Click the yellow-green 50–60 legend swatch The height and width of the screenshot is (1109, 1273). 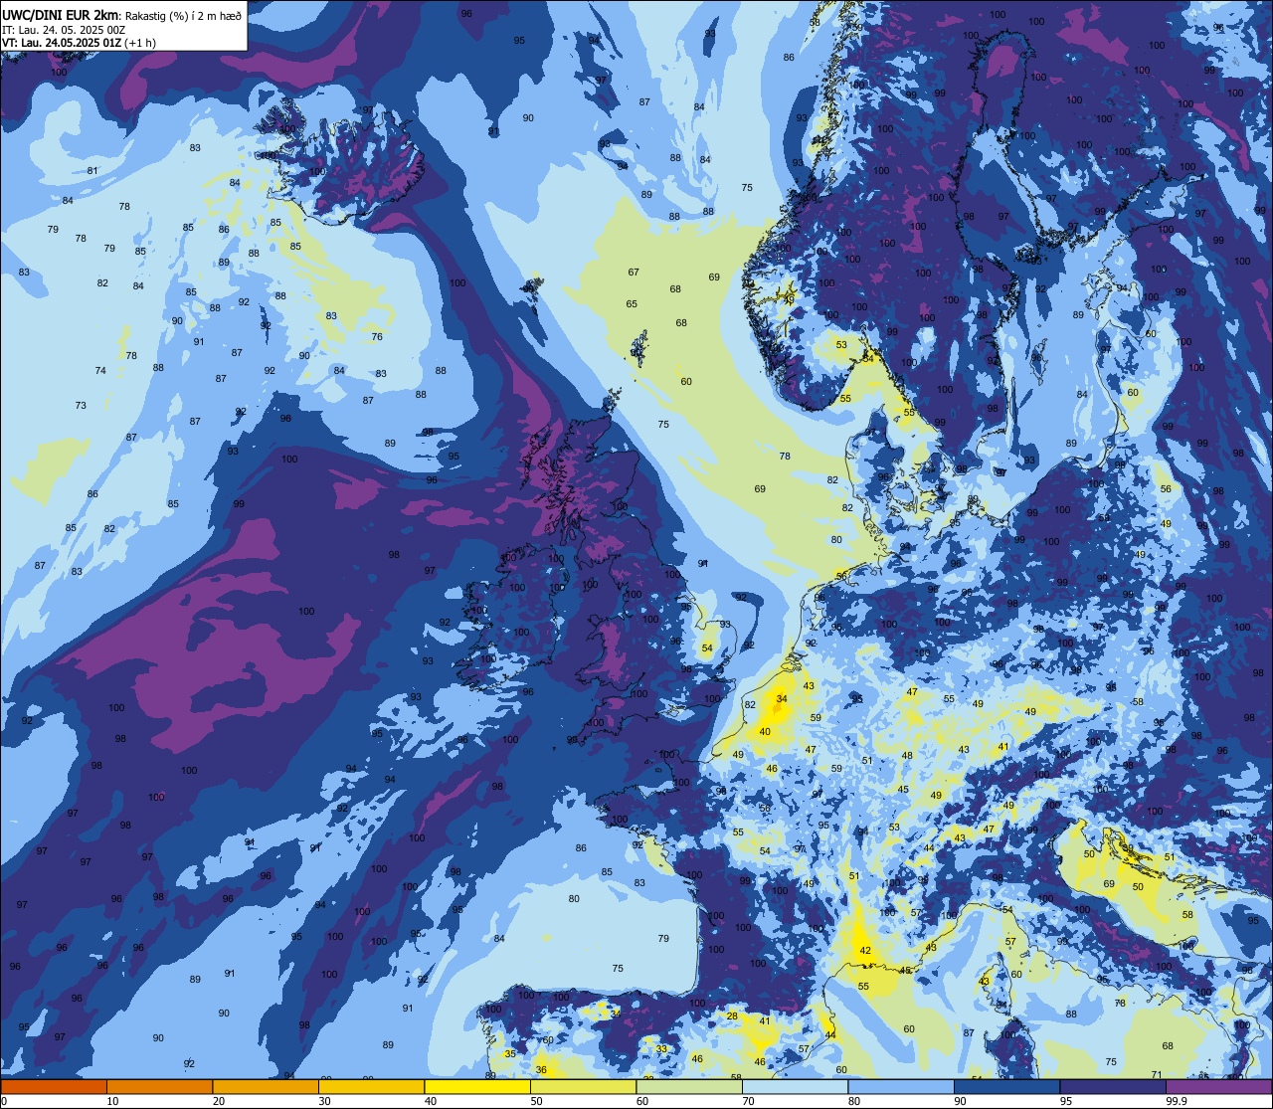pos(583,1086)
